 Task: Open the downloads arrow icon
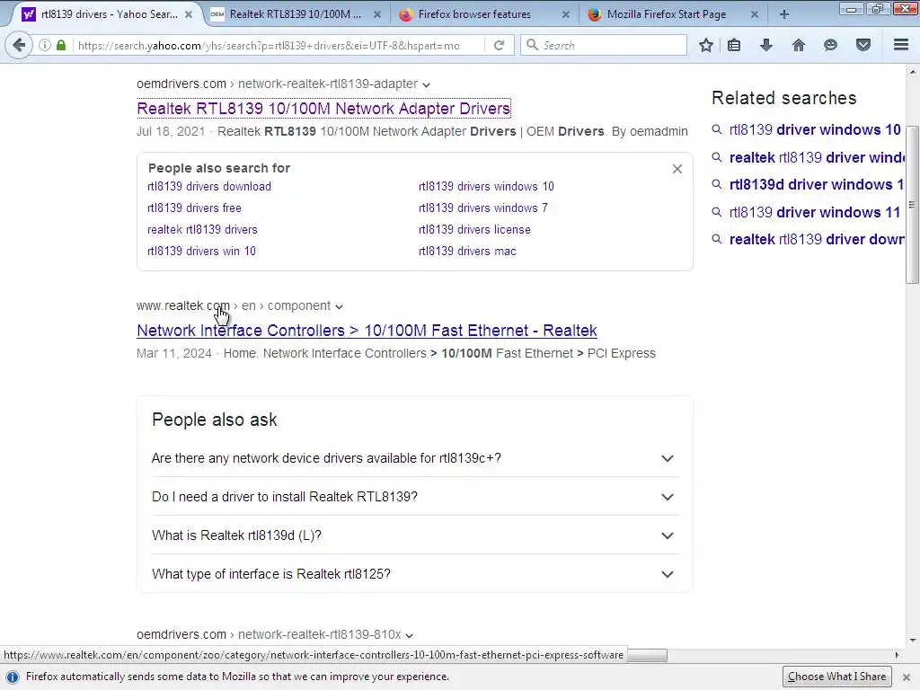tap(766, 45)
